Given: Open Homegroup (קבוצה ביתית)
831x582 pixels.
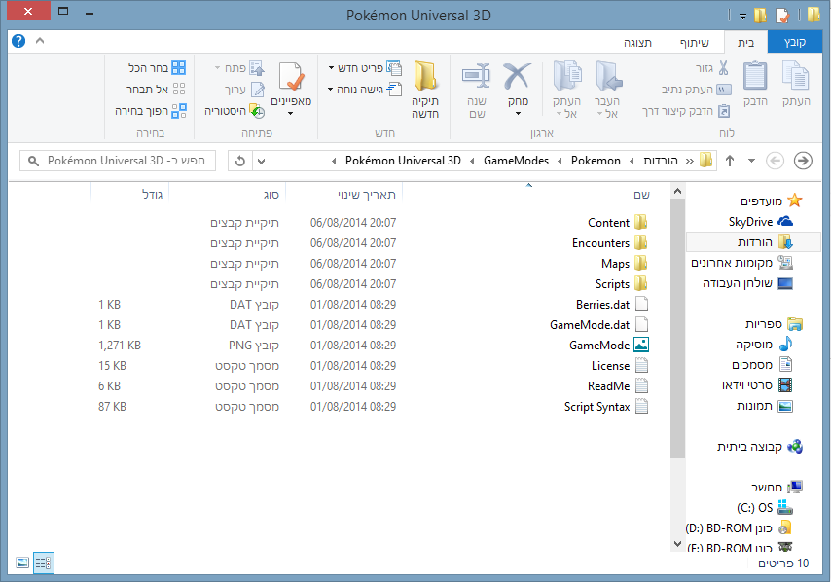Looking at the screenshot, I should [759, 447].
